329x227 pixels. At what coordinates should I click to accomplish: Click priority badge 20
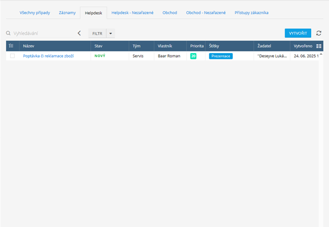pos(193,56)
